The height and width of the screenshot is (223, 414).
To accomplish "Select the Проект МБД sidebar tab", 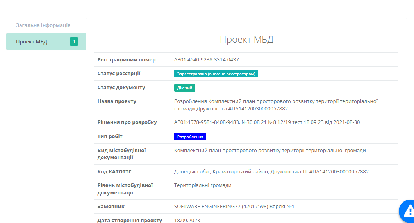I will tap(32, 41).
